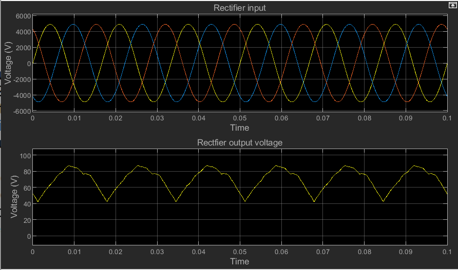Select the 'Rectifier input' plot title
The image size is (458, 270).
(239, 8)
